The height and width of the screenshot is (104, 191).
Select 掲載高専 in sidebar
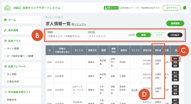(x=22, y=100)
